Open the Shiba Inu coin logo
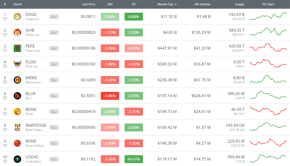Image resolution: width=290 pixels, height=166 pixels. 17,32
